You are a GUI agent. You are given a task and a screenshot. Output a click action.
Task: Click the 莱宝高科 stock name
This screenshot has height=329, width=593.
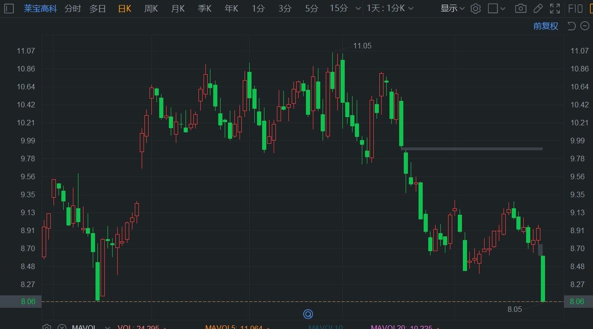pyautogui.click(x=41, y=8)
